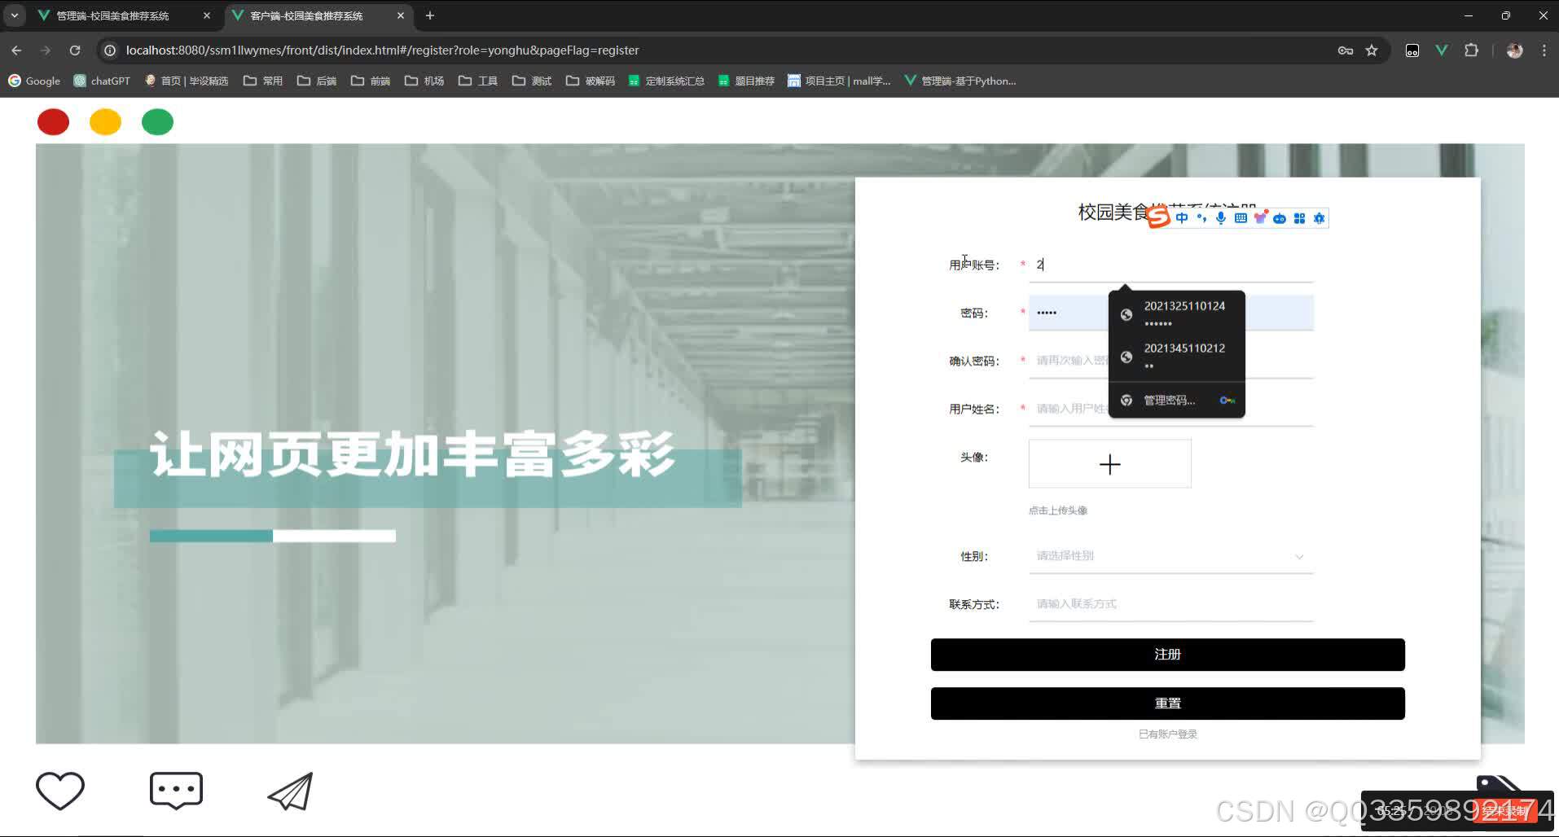Click the paper plane icon at bottom
The image size is (1559, 837).
pos(291,791)
